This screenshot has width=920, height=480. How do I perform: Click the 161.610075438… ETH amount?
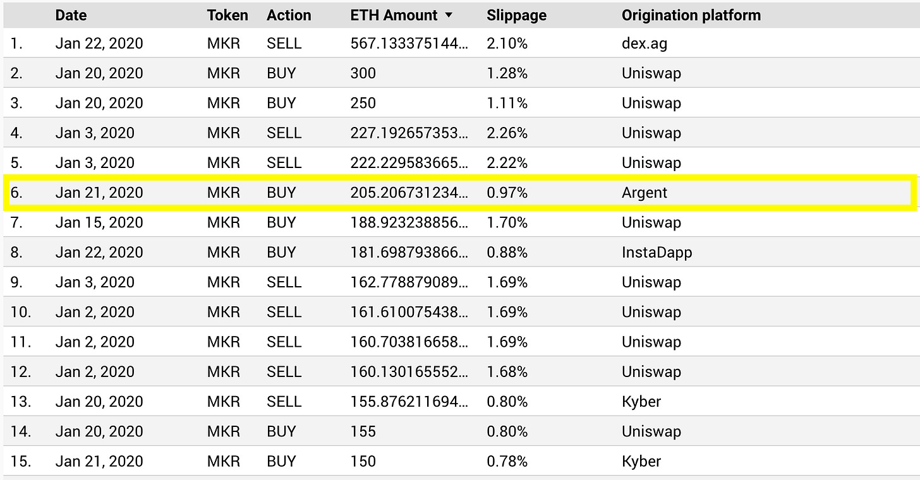point(409,312)
